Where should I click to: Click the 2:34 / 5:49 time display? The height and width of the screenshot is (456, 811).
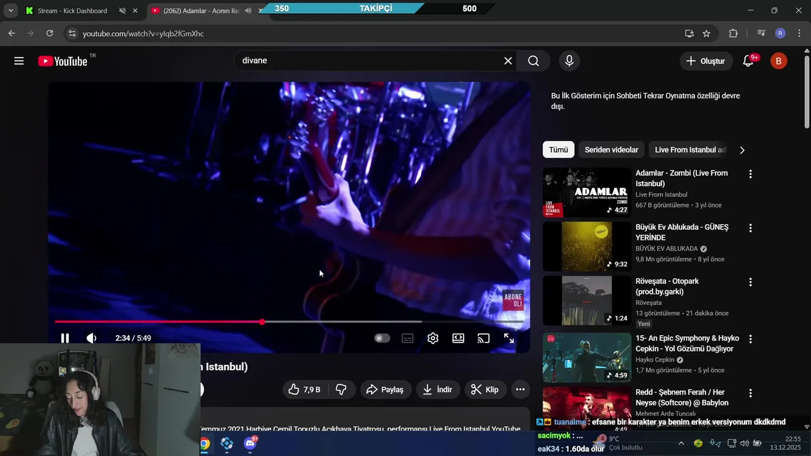pos(133,338)
